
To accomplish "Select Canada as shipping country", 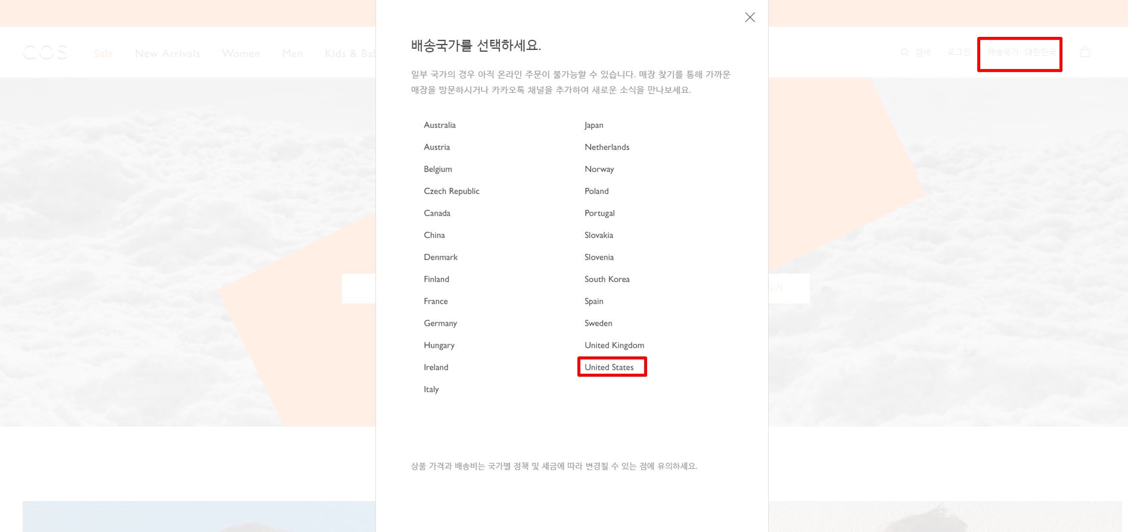I will (437, 213).
